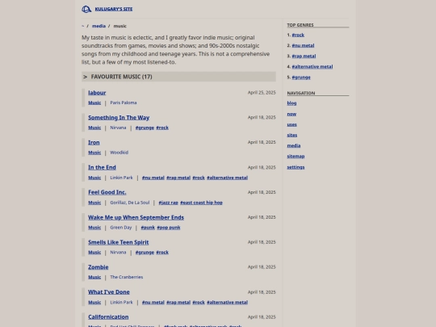Viewport: 436px width, 327px height.
Task: Select the #punk tag under Green Day
Action: pos(148,228)
